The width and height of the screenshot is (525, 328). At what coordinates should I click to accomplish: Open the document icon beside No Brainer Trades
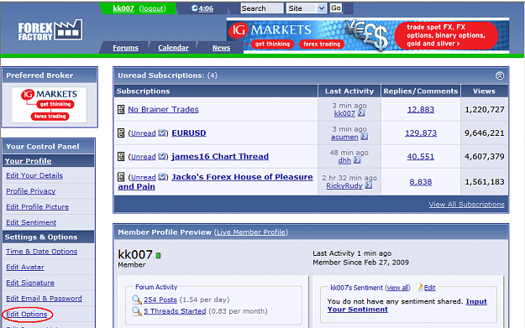(x=121, y=109)
